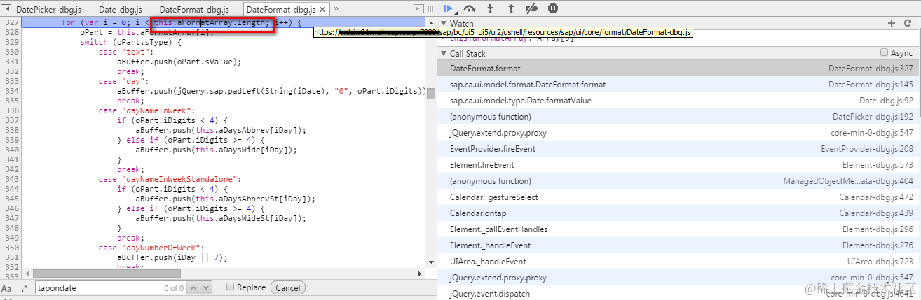
Task: Select EventProvider.fireEvent stack frame
Action: [x=678, y=149]
